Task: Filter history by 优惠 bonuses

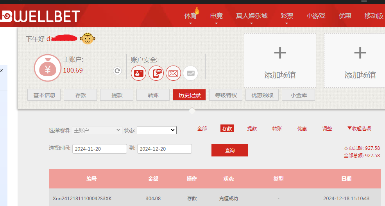Action: tap(302, 129)
